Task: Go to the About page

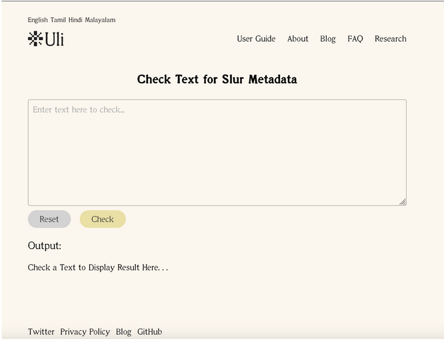Action: point(297,39)
